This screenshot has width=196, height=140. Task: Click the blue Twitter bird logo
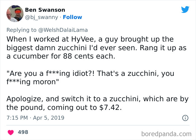185,9
